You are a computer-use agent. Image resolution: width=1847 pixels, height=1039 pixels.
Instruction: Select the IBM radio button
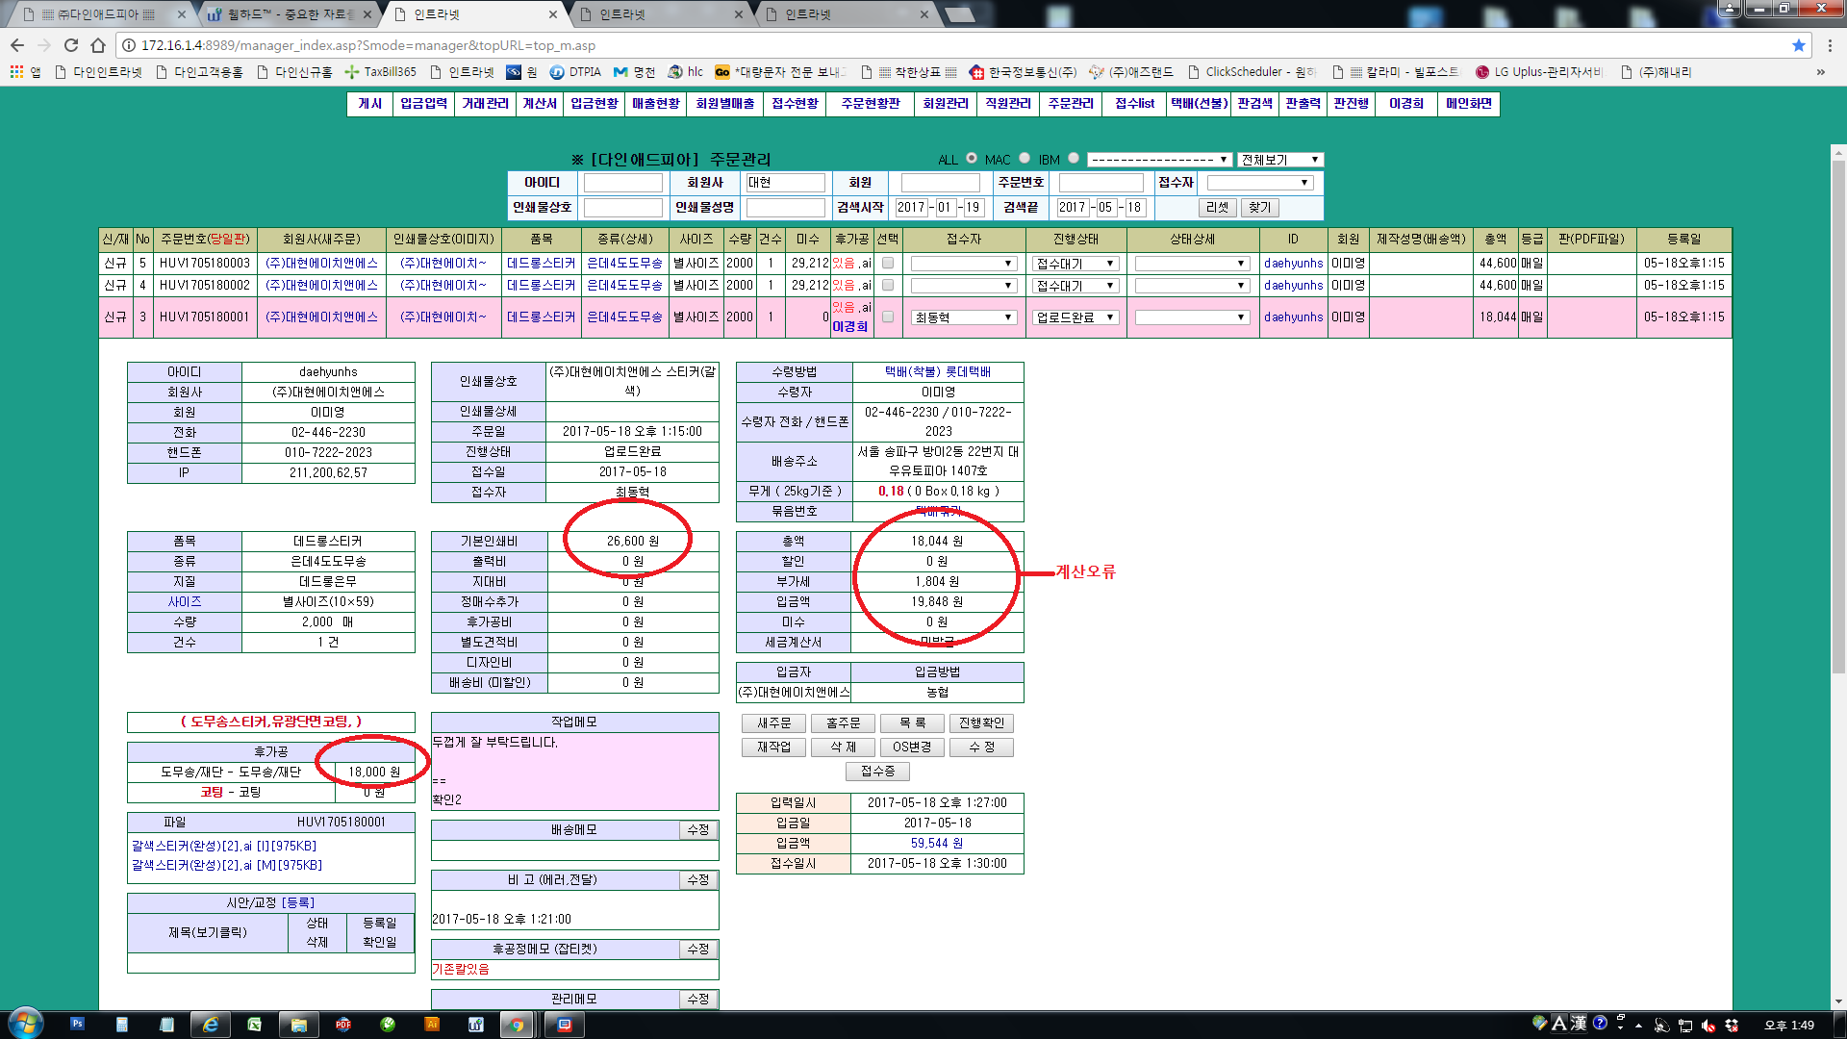(x=1074, y=159)
